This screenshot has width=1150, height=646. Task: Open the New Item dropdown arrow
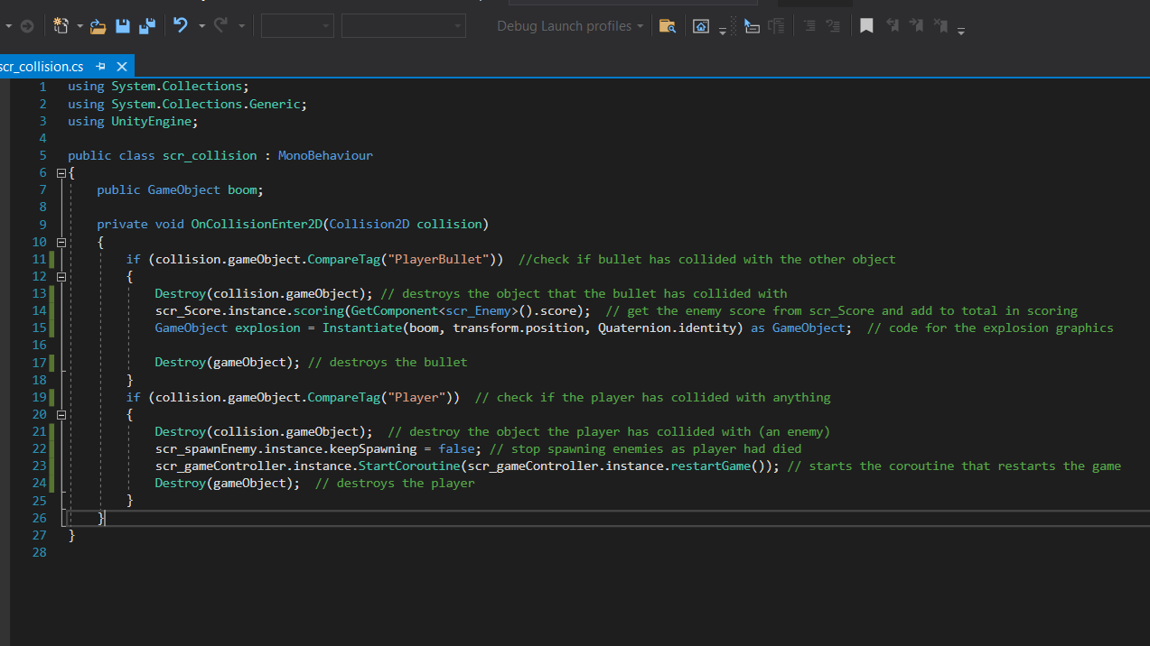click(79, 26)
